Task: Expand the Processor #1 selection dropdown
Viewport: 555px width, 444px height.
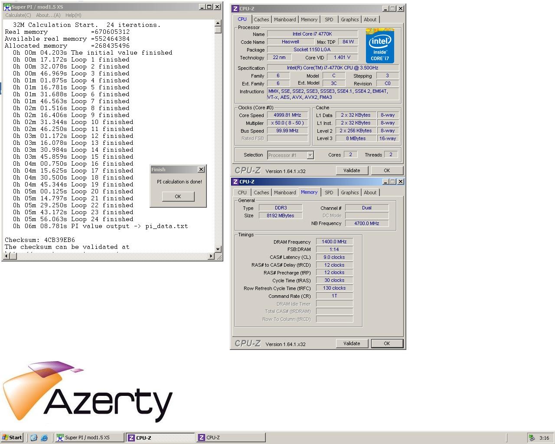Action: [x=310, y=155]
